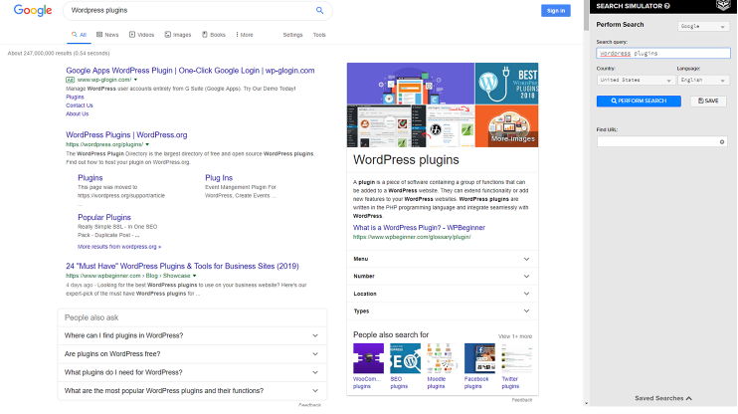Click 'More results from wordpress.org'
Screen dimensions: 738x414
(x=119, y=247)
